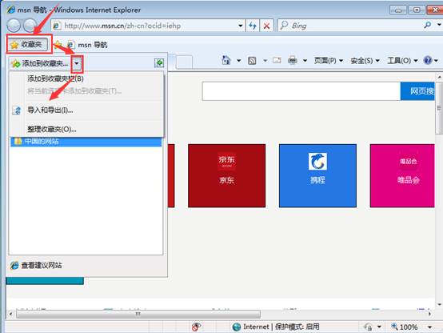This screenshot has height=333, width=443.
Task: Open the 工具(O) menu
Action: (402, 61)
